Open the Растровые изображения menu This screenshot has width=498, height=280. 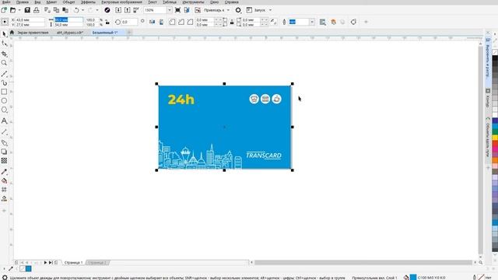(121, 2)
